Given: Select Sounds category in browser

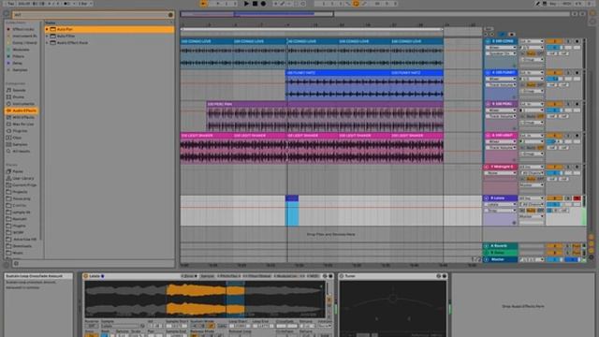Looking at the screenshot, I should point(19,90).
